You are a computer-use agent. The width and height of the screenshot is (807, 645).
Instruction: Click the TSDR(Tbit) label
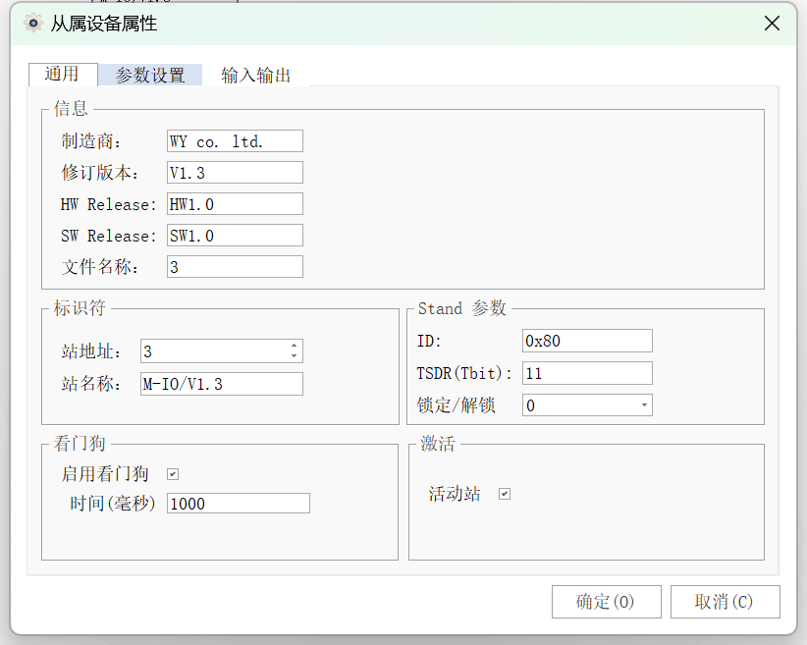pos(464,373)
